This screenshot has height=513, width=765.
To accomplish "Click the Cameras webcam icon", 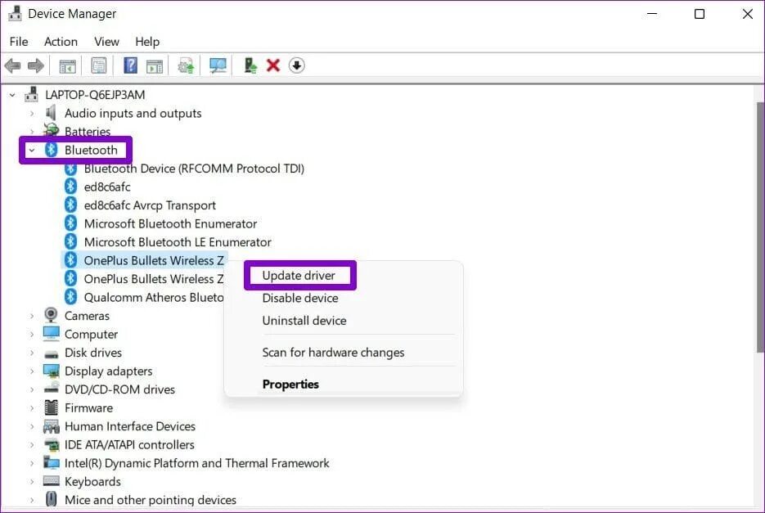I will (51, 315).
